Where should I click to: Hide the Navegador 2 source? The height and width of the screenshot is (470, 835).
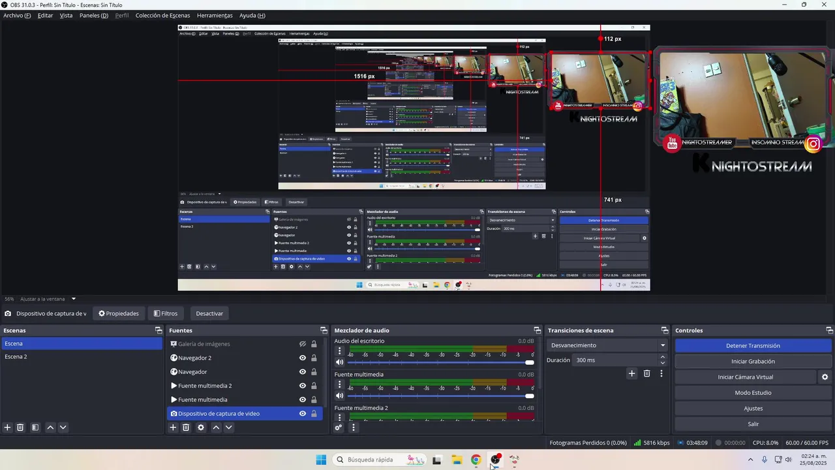[303, 358]
